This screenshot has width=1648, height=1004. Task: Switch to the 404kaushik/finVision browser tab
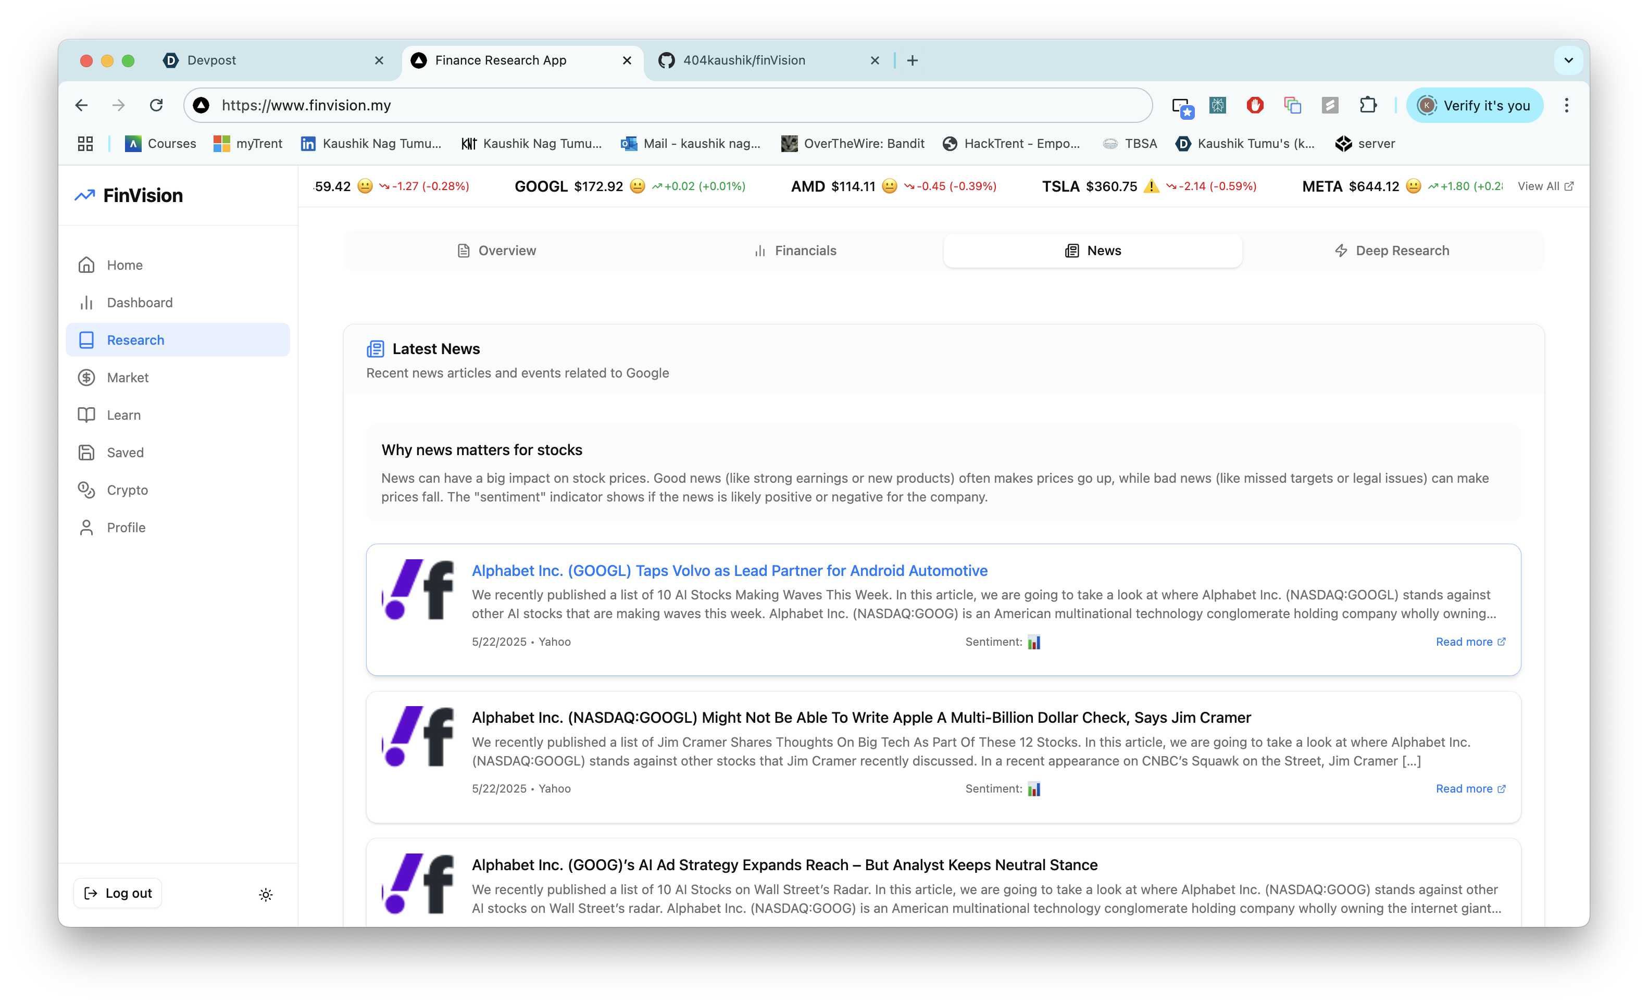[x=744, y=60]
